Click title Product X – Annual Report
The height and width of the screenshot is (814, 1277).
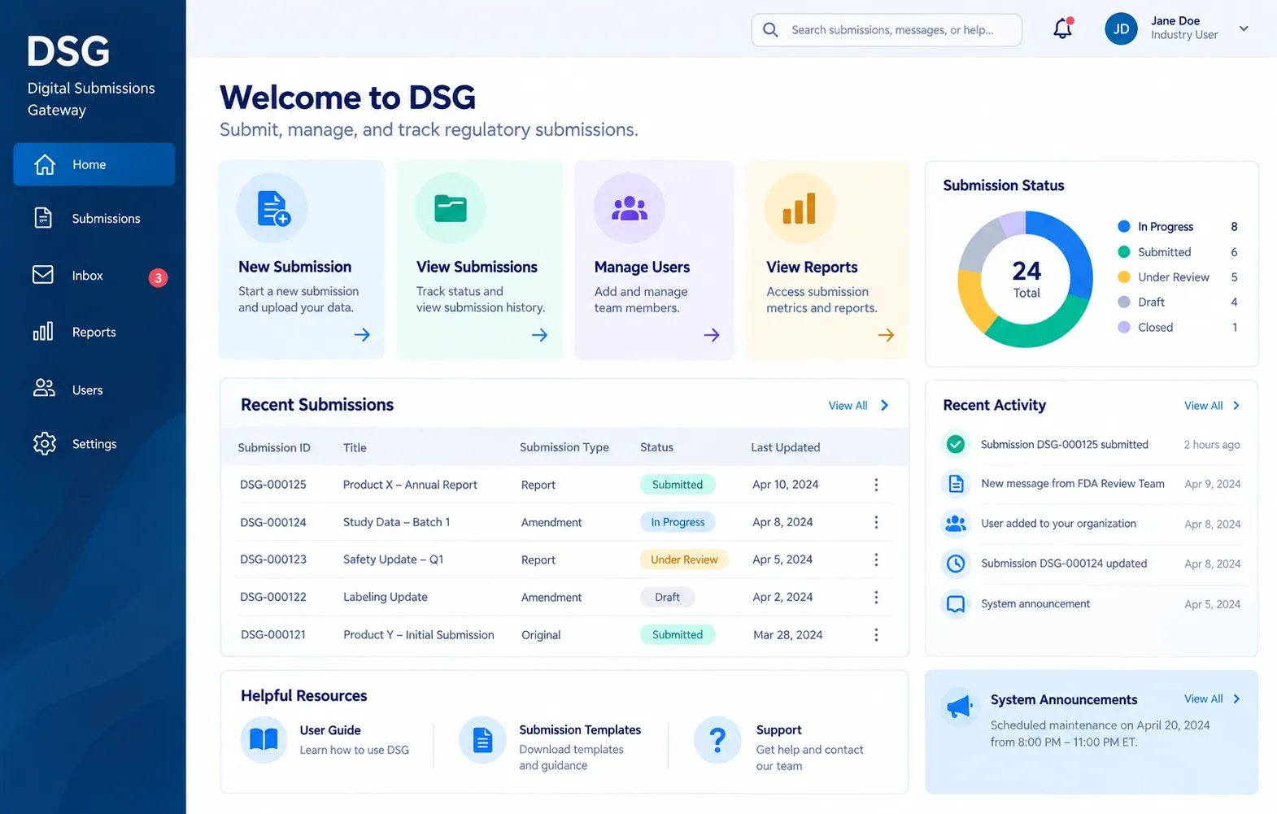point(410,485)
